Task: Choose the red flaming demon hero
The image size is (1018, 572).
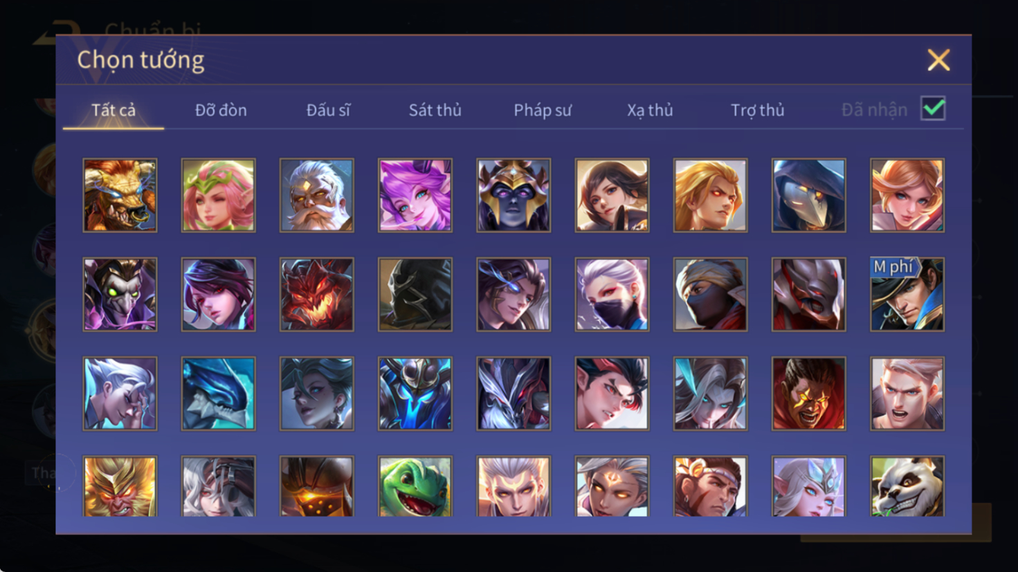Action: (317, 295)
